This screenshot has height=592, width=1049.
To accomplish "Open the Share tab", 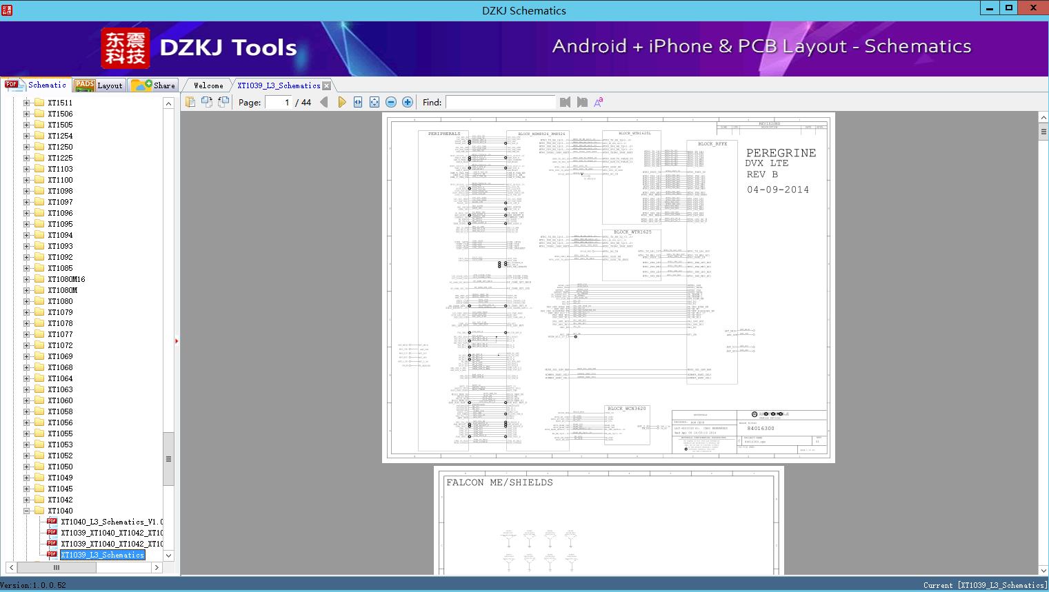I will [154, 85].
